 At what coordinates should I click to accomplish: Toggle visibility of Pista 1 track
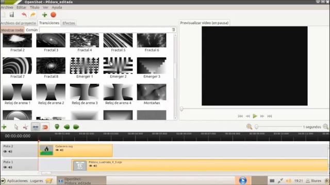pos(5,167)
